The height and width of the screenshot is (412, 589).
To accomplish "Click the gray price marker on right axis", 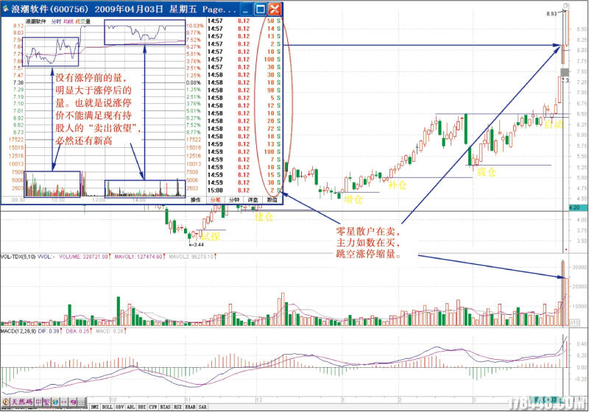I will click(x=565, y=71).
